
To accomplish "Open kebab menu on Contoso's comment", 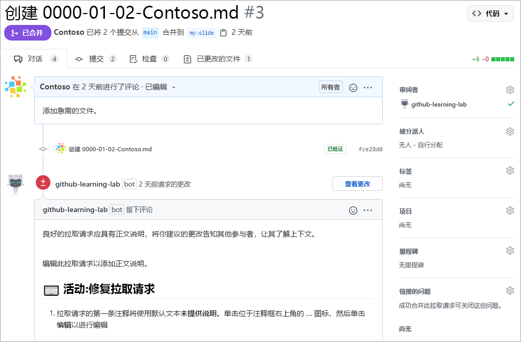I will pos(368,87).
